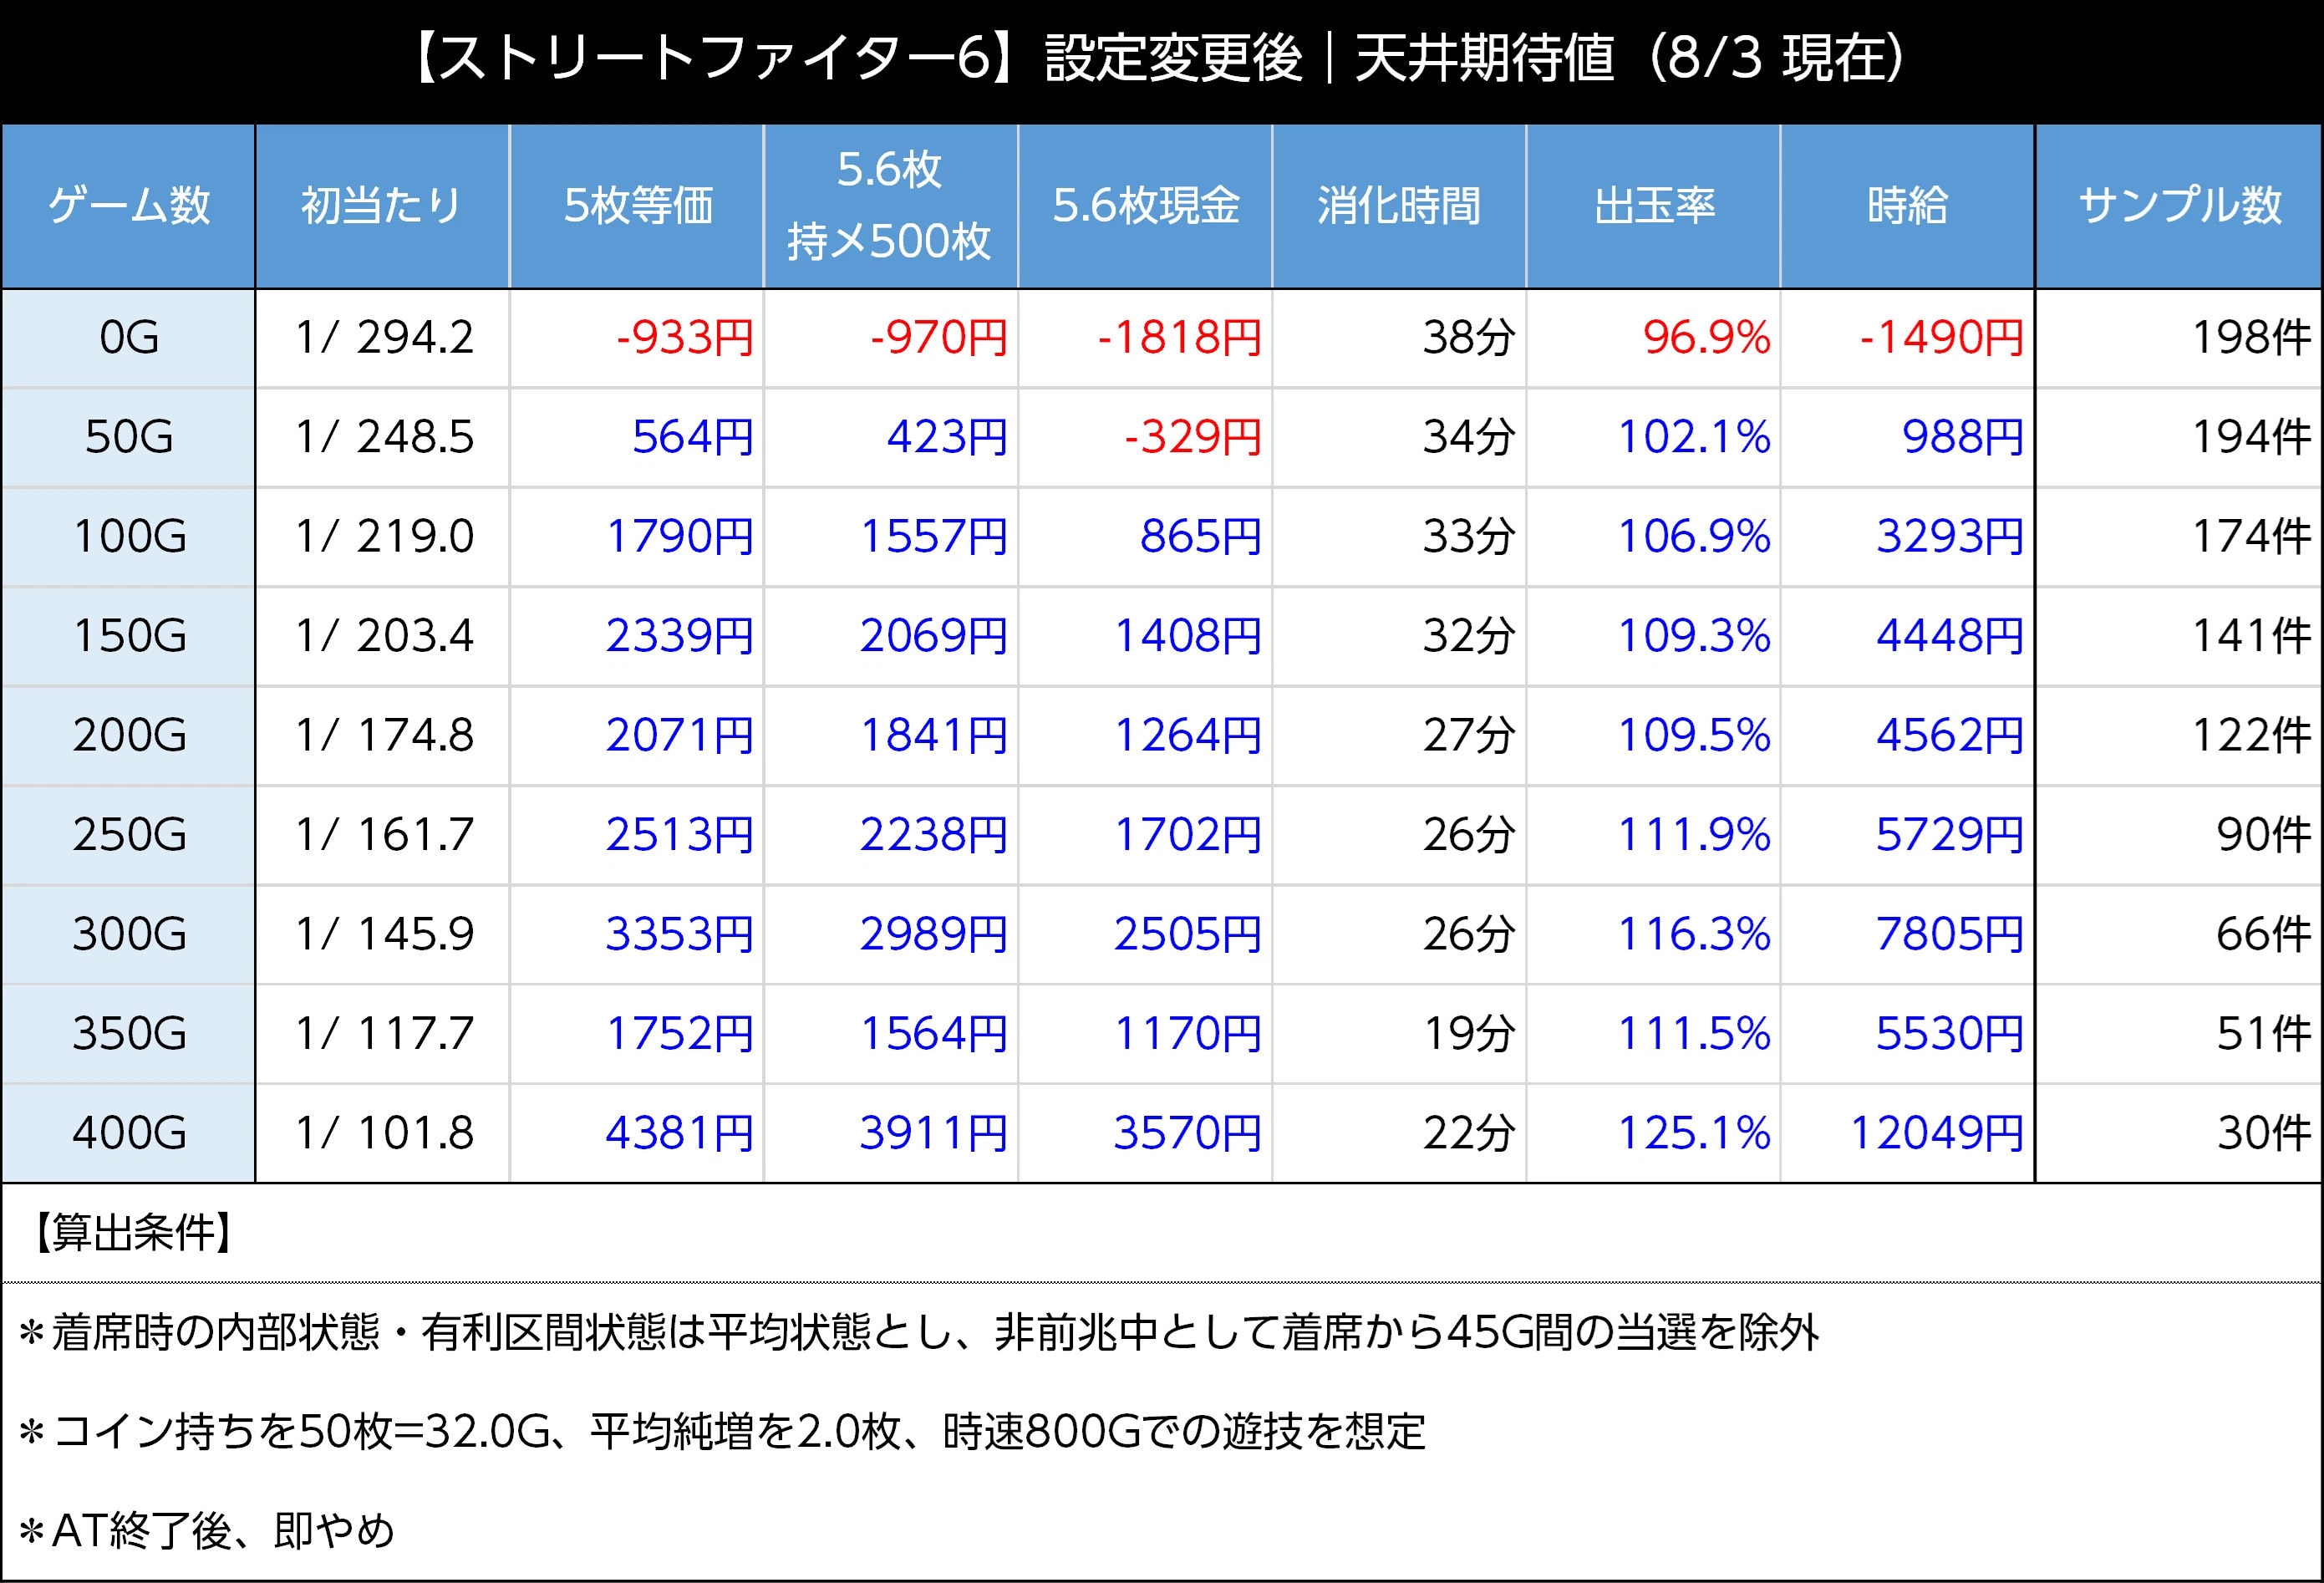Click the 3353円 value
The width and height of the screenshot is (2324, 1583).
click(680, 934)
